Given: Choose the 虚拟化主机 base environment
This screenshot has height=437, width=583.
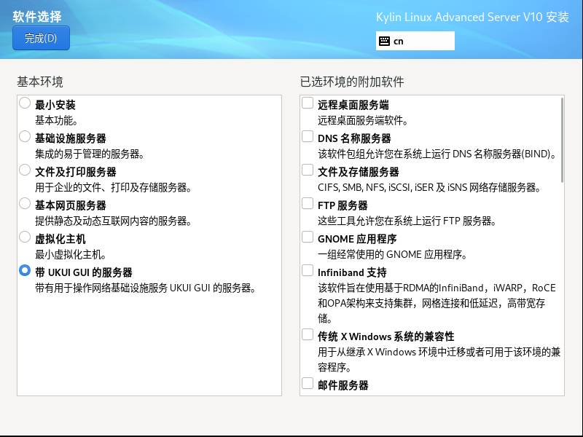Looking at the screenshot, I should click(25, 237).
